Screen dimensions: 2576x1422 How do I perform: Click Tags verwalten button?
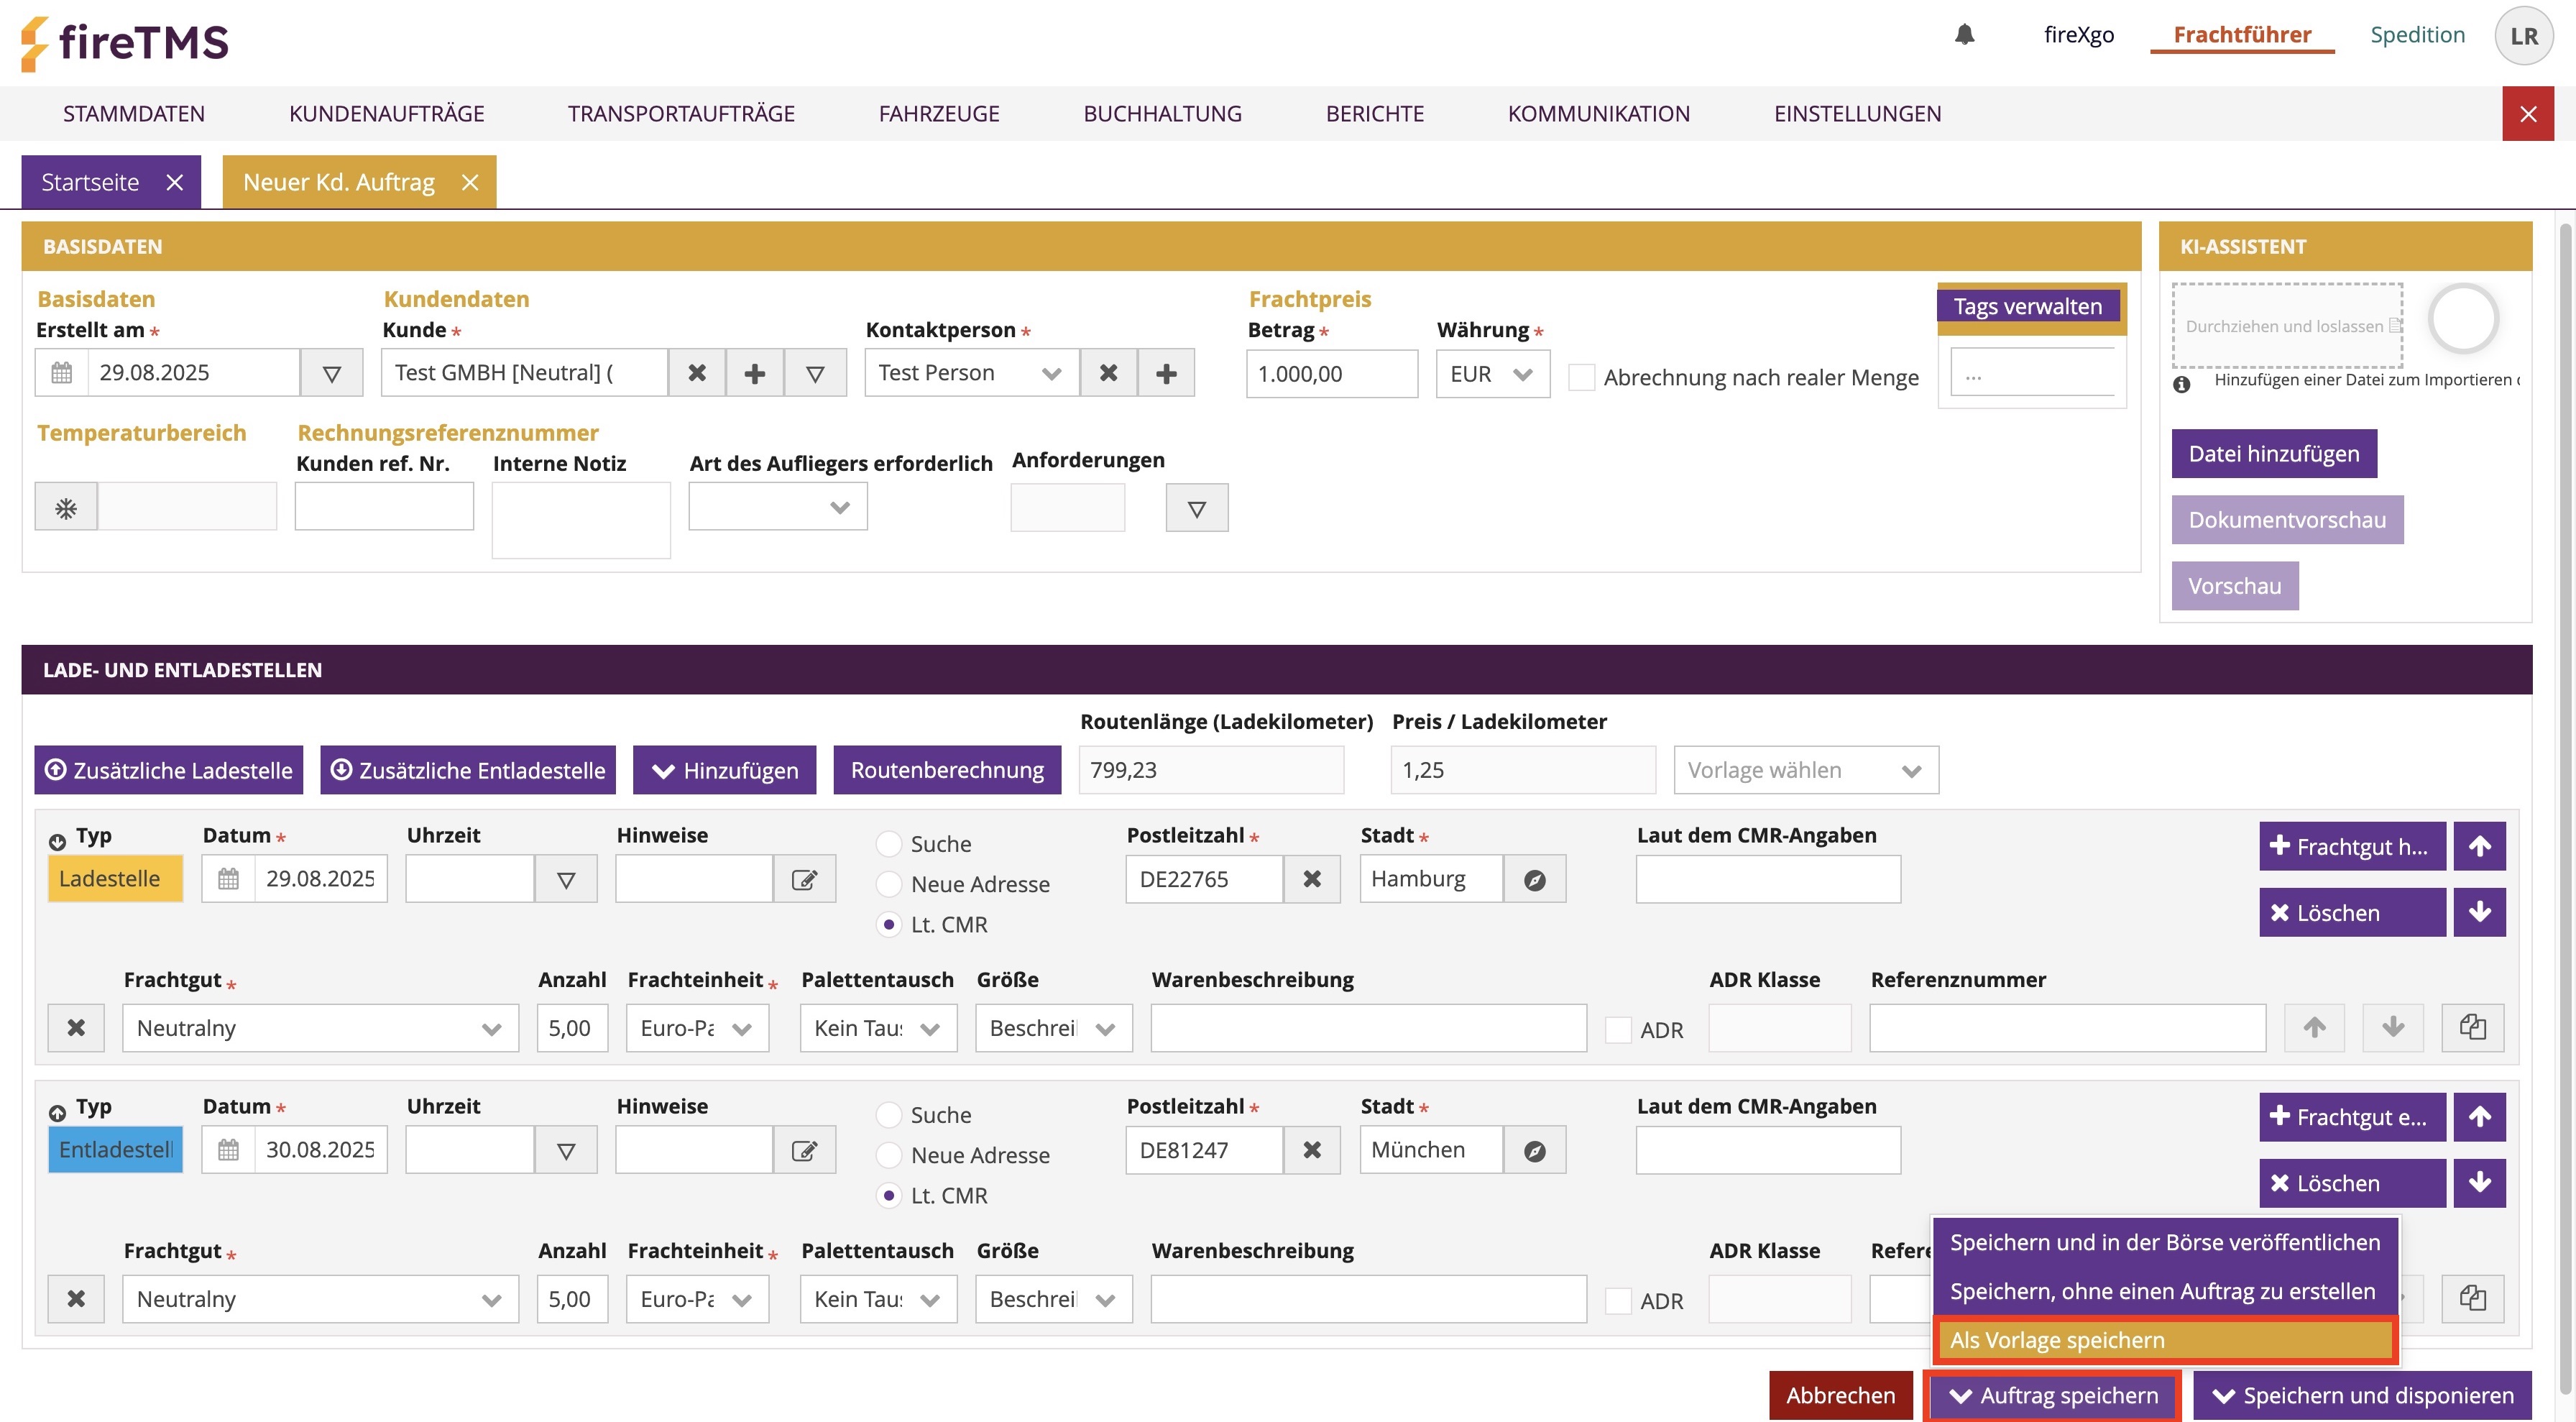coord(2028,306)
